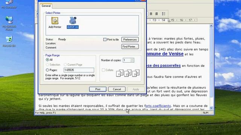This screenshot has height=135, width=241.
Task: Click the Print button
Action: tap(98, 89)
